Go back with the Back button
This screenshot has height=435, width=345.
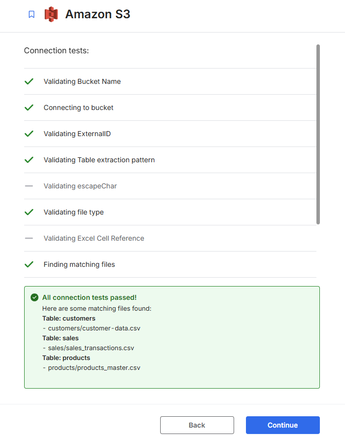[197, 425]
